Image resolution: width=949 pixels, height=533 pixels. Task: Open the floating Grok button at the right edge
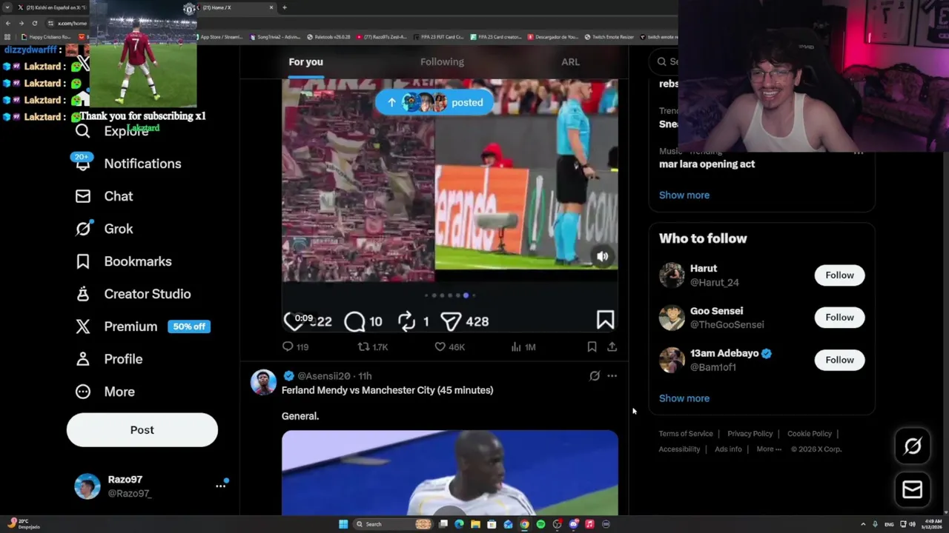pyautogui.click(x=913, y=446)
